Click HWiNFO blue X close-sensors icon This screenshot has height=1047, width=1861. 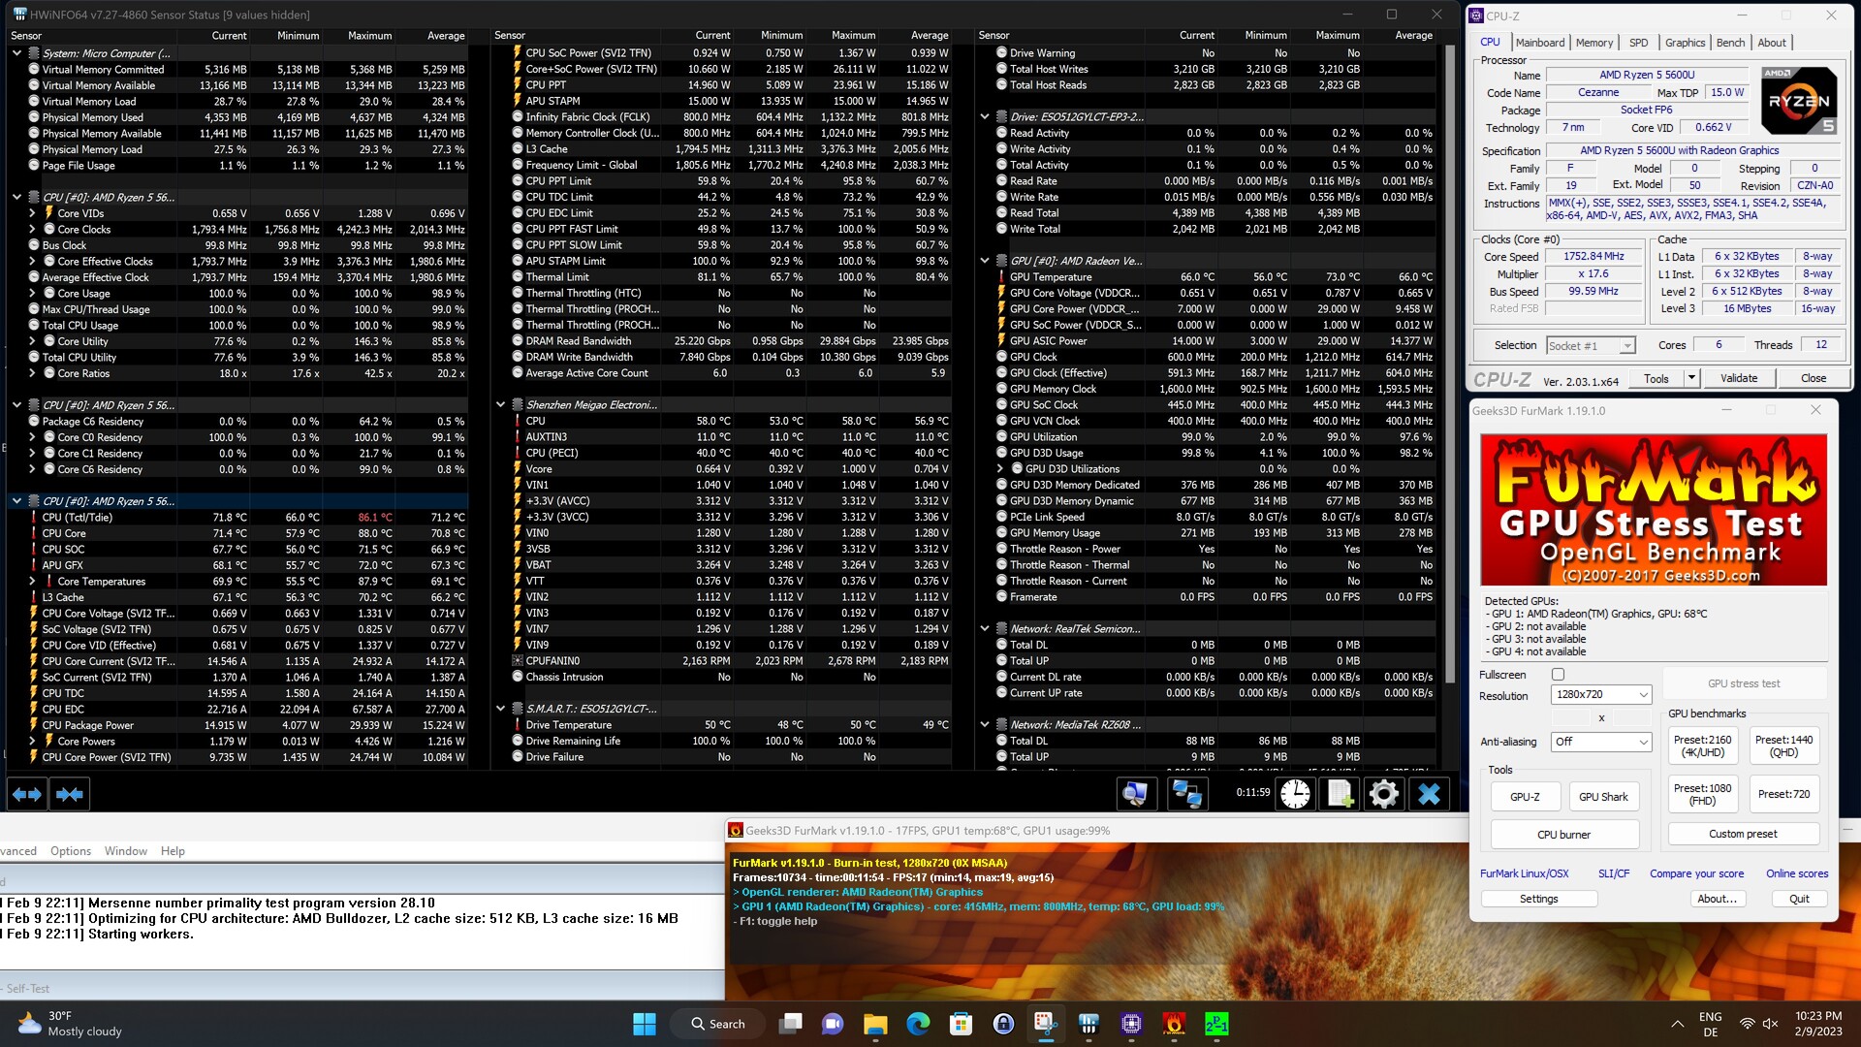point(1429,794)
